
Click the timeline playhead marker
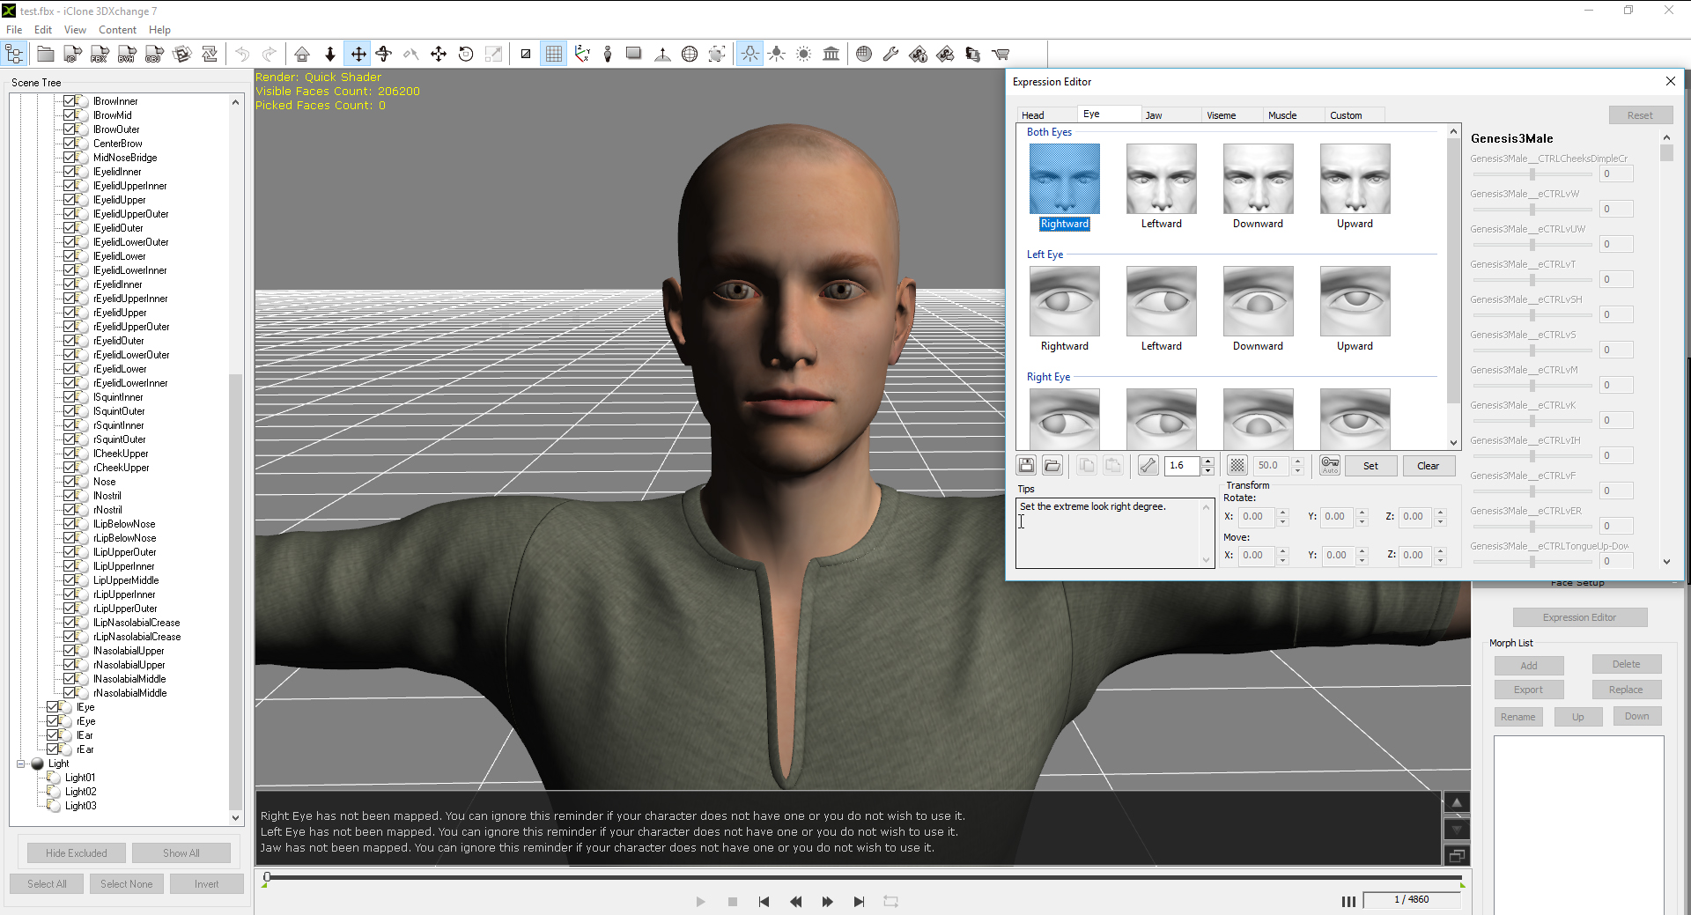click(x=267, y=877)
